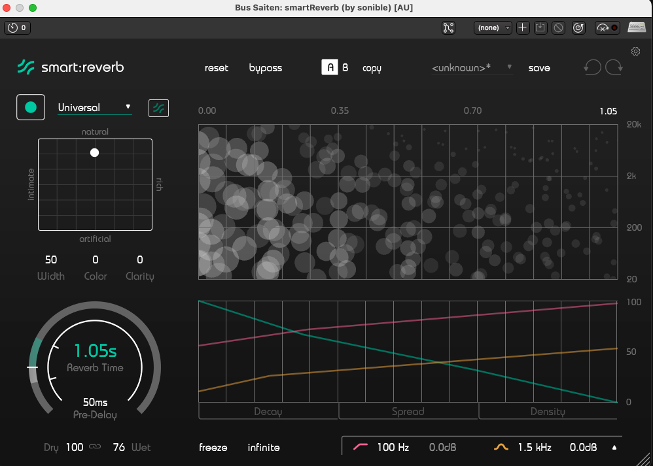Click the target-shaped icon in the host toolbar
Viewport: 653px width, 466px height.
(x=578, y=28)
